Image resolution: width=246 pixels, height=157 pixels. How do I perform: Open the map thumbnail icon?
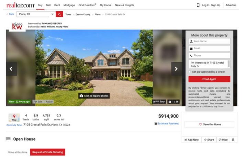tap(14, 117)
